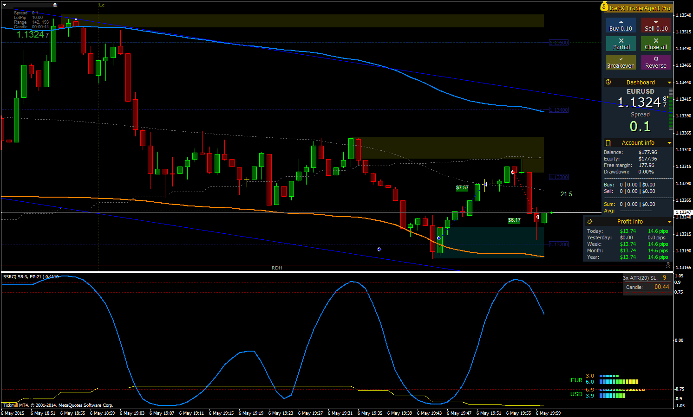
Task: Click the Year profit row
Action: pos(628,257)
